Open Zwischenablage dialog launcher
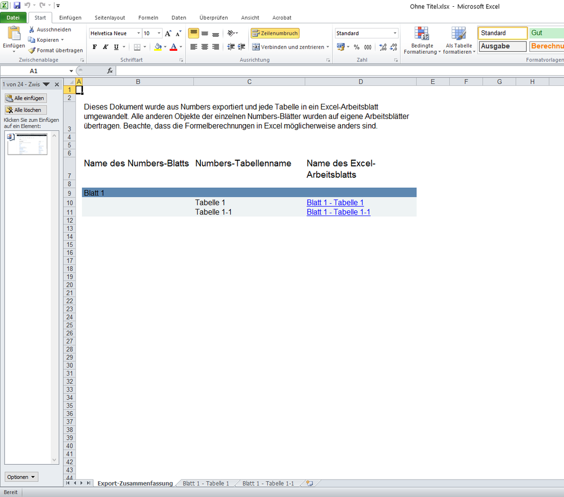 click(82, 60)
